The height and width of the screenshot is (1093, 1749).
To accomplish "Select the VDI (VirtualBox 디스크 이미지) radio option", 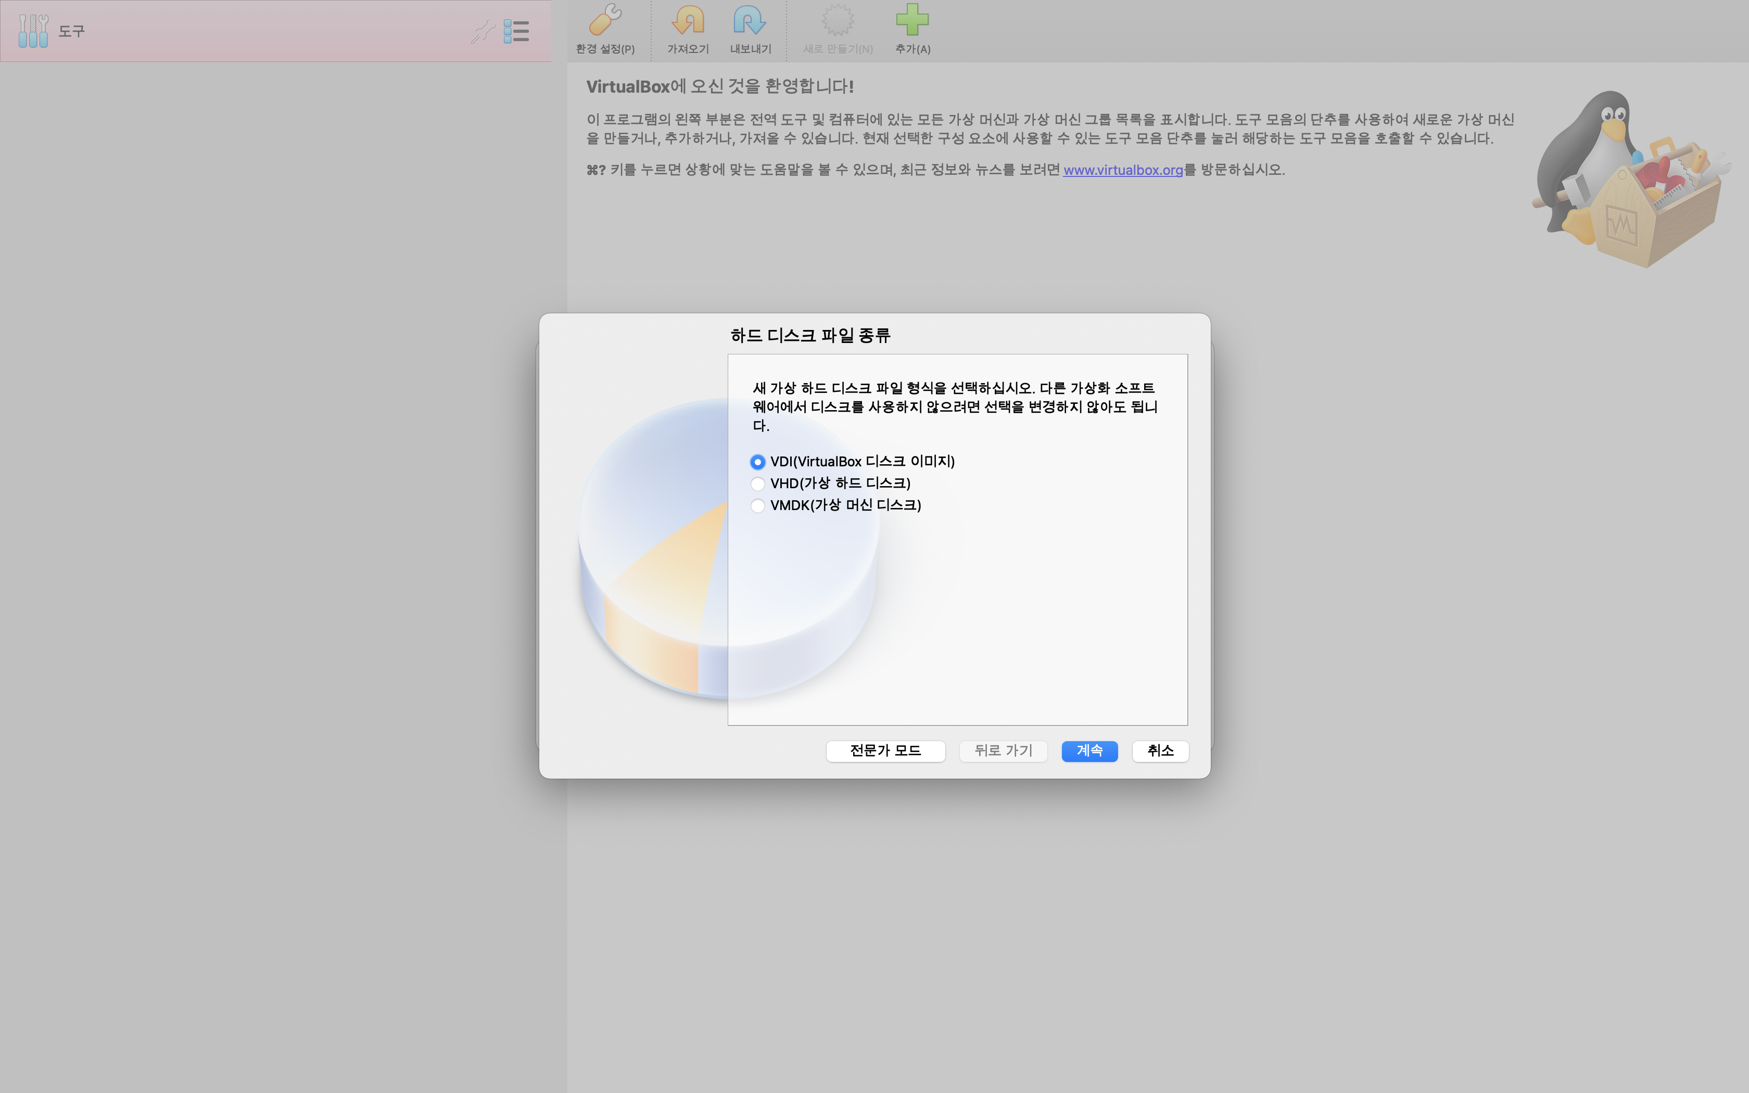I will [x=757, y=462].
